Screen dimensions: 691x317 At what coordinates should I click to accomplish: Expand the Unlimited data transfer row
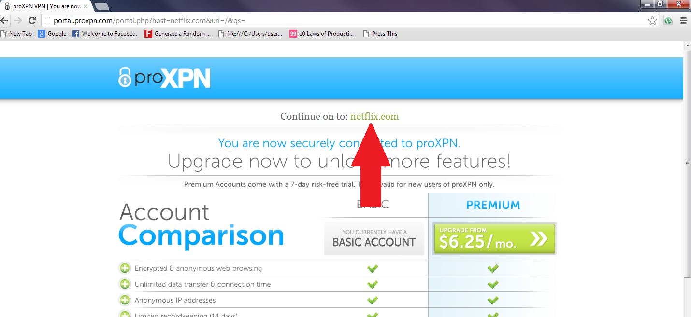coord(125,284)
